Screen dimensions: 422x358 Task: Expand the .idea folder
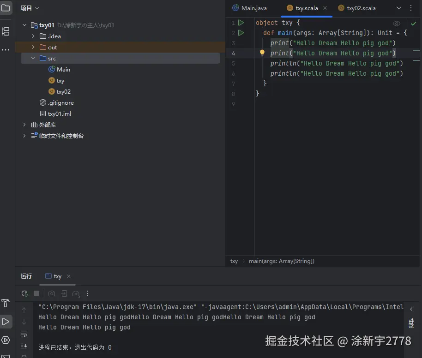click(x=33, y=36)
